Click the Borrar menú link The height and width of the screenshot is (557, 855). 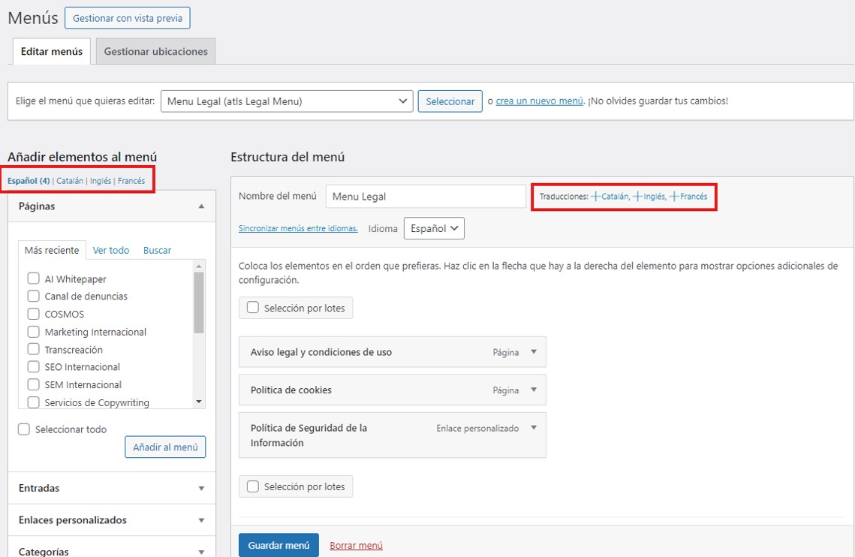[x=356, y=546]
